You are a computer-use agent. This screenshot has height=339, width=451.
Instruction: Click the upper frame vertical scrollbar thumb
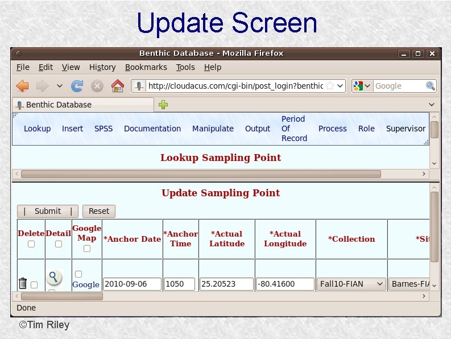coord(435,130)
